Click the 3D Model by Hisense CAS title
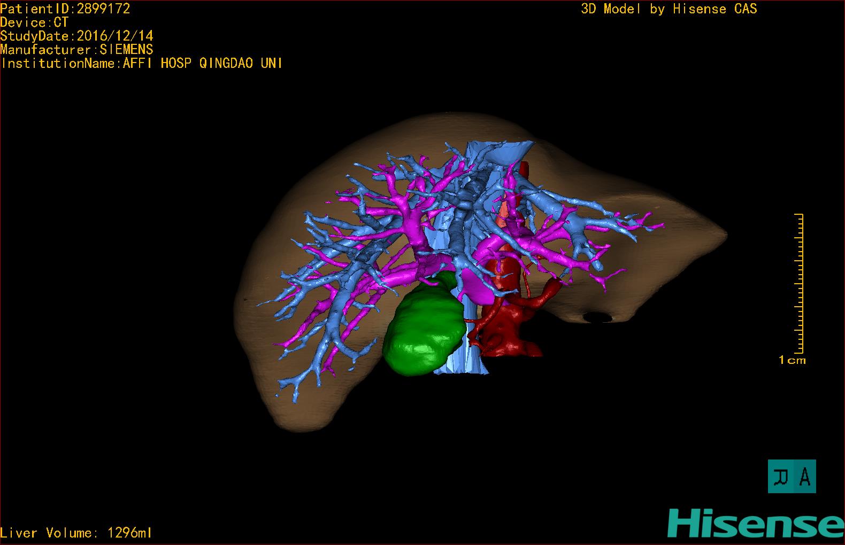The height and width of the screenshot is (545, 845). pyautogui.click(x=669, y=9)
